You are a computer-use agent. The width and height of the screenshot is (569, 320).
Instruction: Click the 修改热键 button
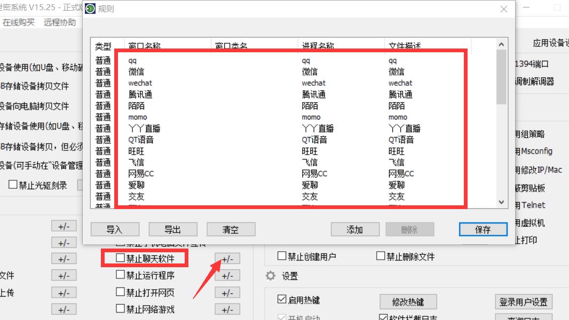408,301
